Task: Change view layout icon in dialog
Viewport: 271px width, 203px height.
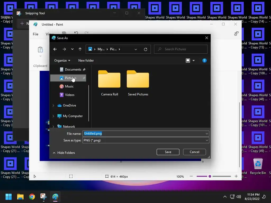Action: [188, 61]
